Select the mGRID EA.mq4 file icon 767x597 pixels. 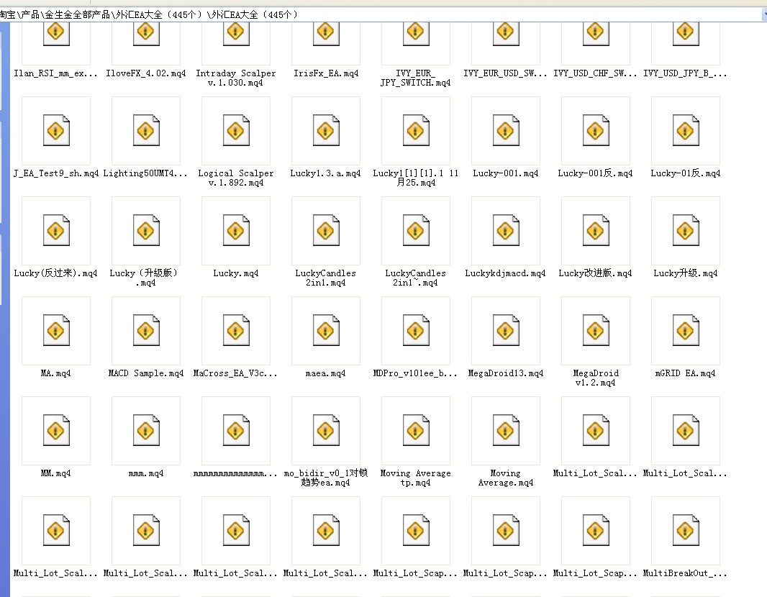(x=686, y=331)
